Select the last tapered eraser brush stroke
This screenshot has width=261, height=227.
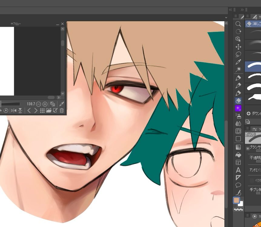click(253, 100)
